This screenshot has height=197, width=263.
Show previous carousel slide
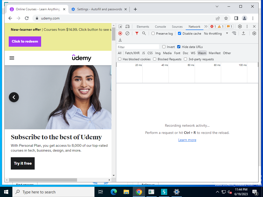pyautogui.click(x=14, y=97)
